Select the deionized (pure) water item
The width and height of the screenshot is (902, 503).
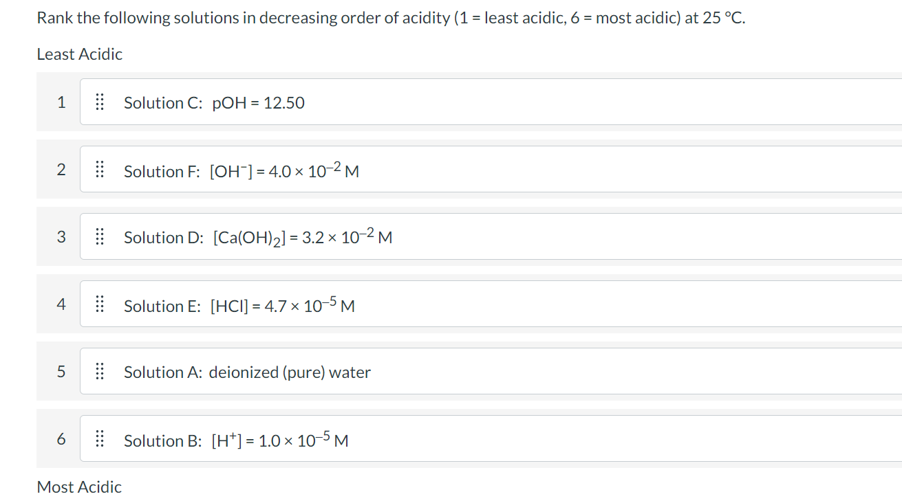click(x=491, y=371)
